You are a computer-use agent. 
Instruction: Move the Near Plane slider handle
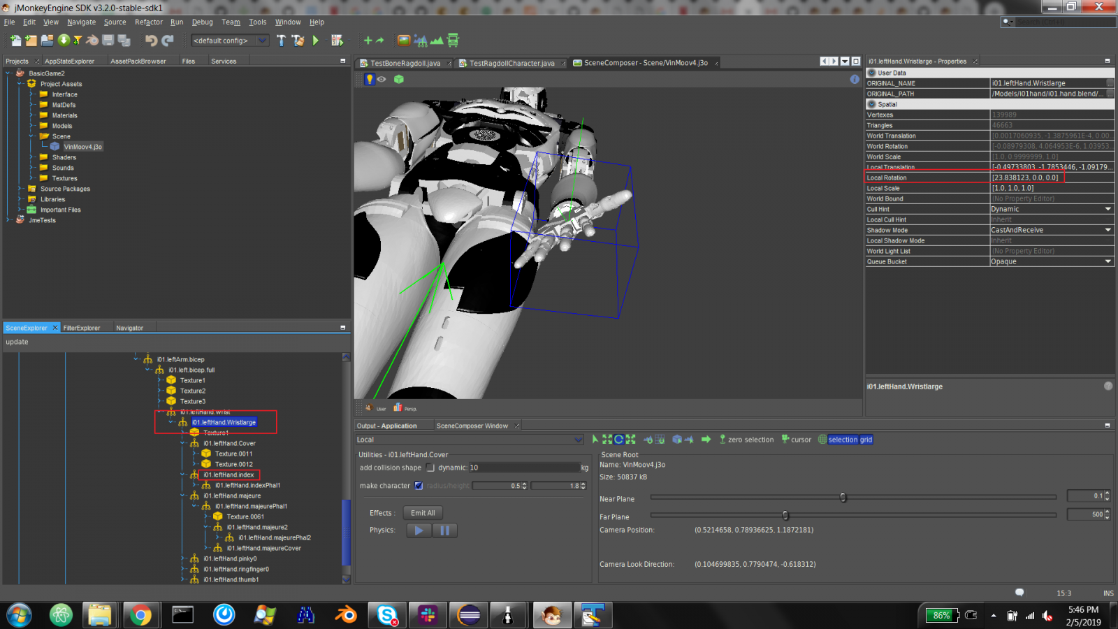843,497
